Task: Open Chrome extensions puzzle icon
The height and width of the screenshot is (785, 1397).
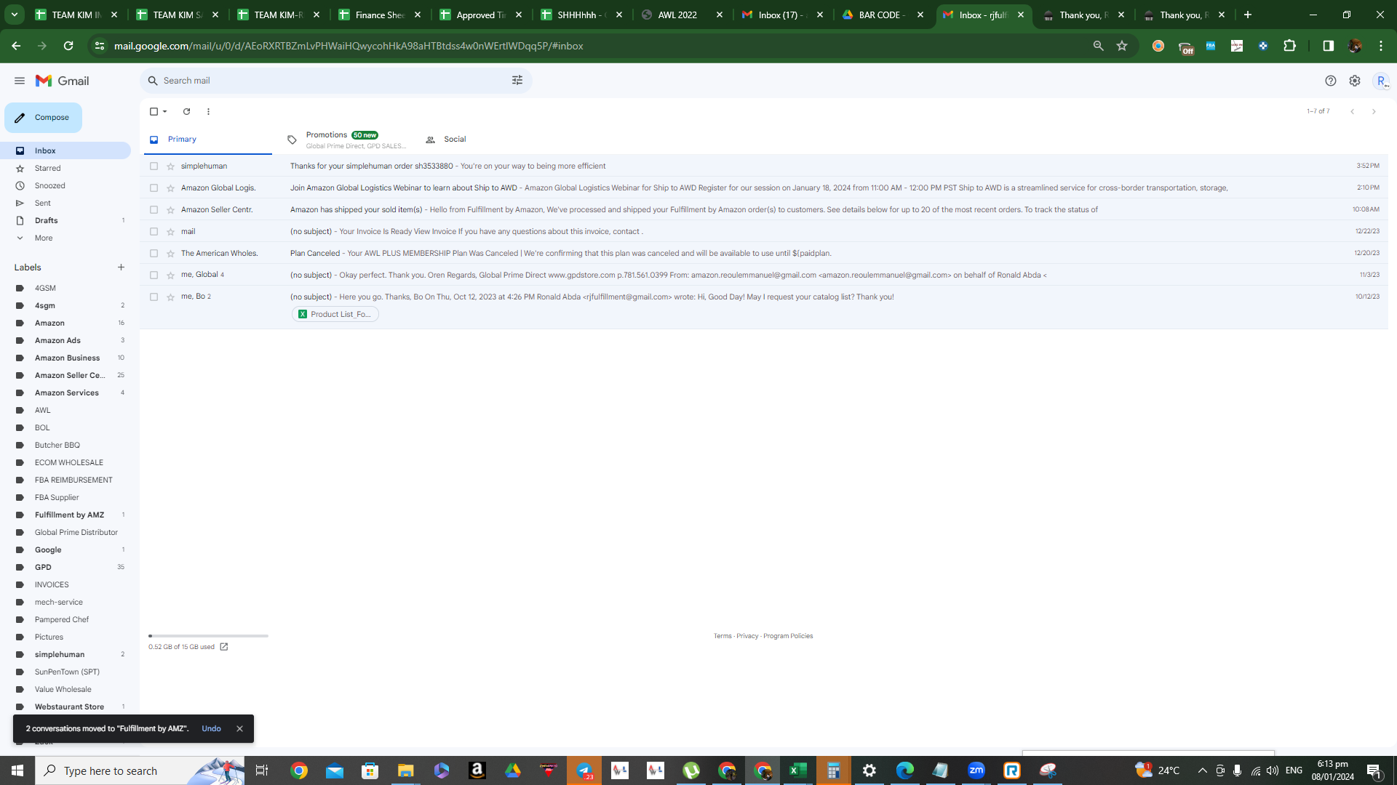Action: click(1289, 46)
